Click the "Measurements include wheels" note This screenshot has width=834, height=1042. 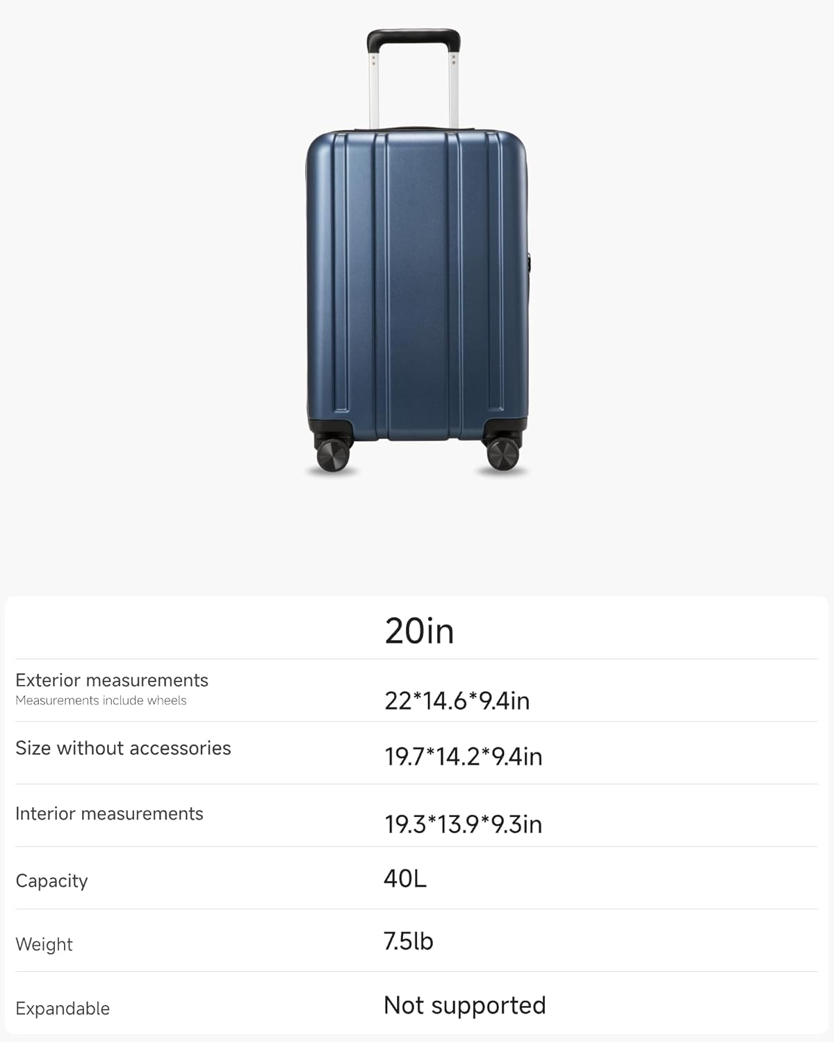[101, 700]
